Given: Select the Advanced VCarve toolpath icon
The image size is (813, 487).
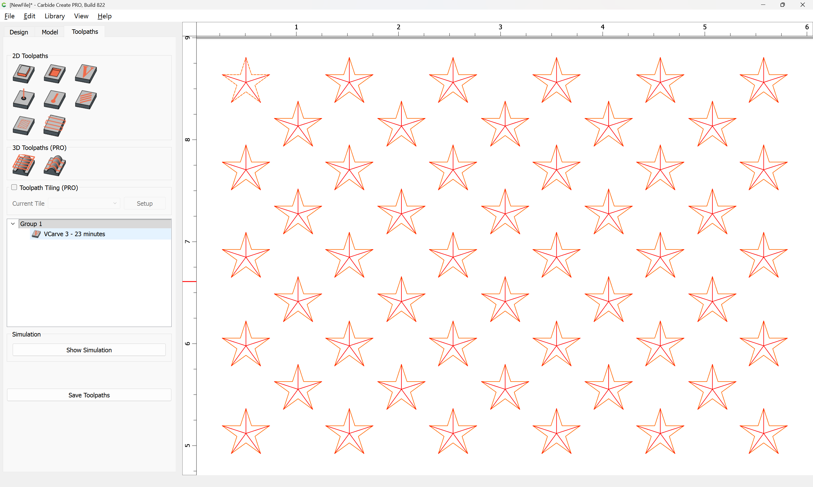Looking at the screenshot, I should tap(24, 125).
